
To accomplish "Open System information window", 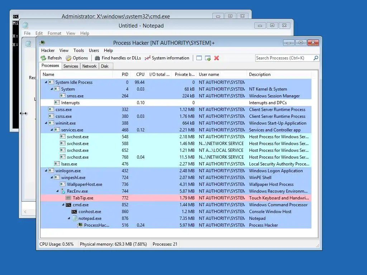I will 167,58.
